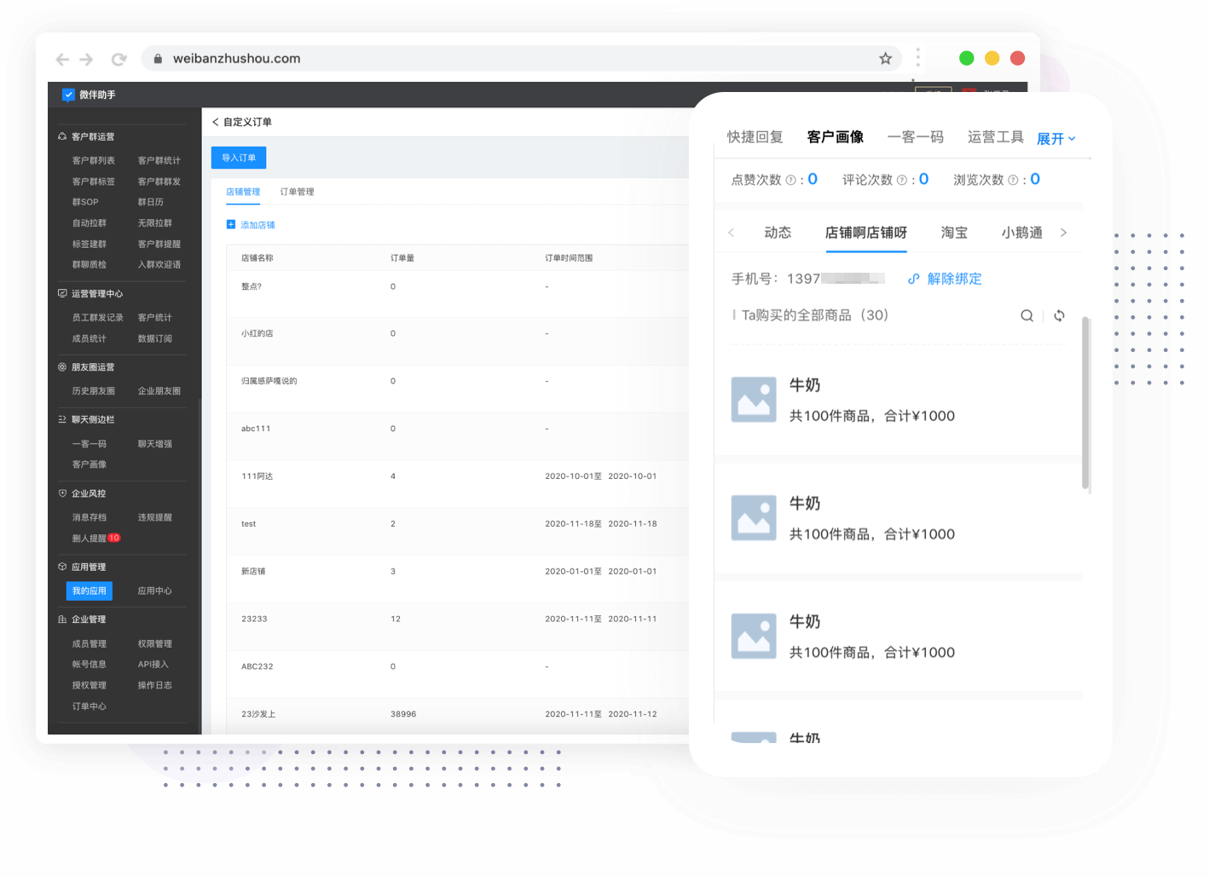
Task: Open 删人提醒 sidebar item
Action: [89, 539]
